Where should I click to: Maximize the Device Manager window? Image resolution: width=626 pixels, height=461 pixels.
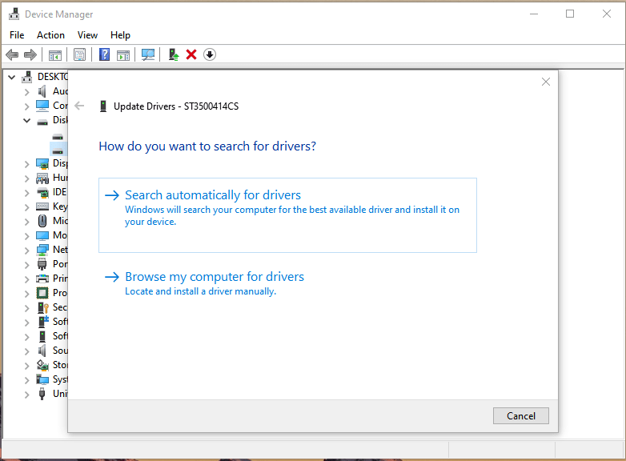(x=570, y=14)
